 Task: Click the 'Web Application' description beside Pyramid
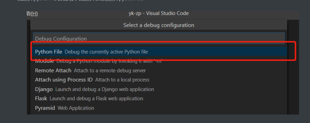tap(76, 108)
